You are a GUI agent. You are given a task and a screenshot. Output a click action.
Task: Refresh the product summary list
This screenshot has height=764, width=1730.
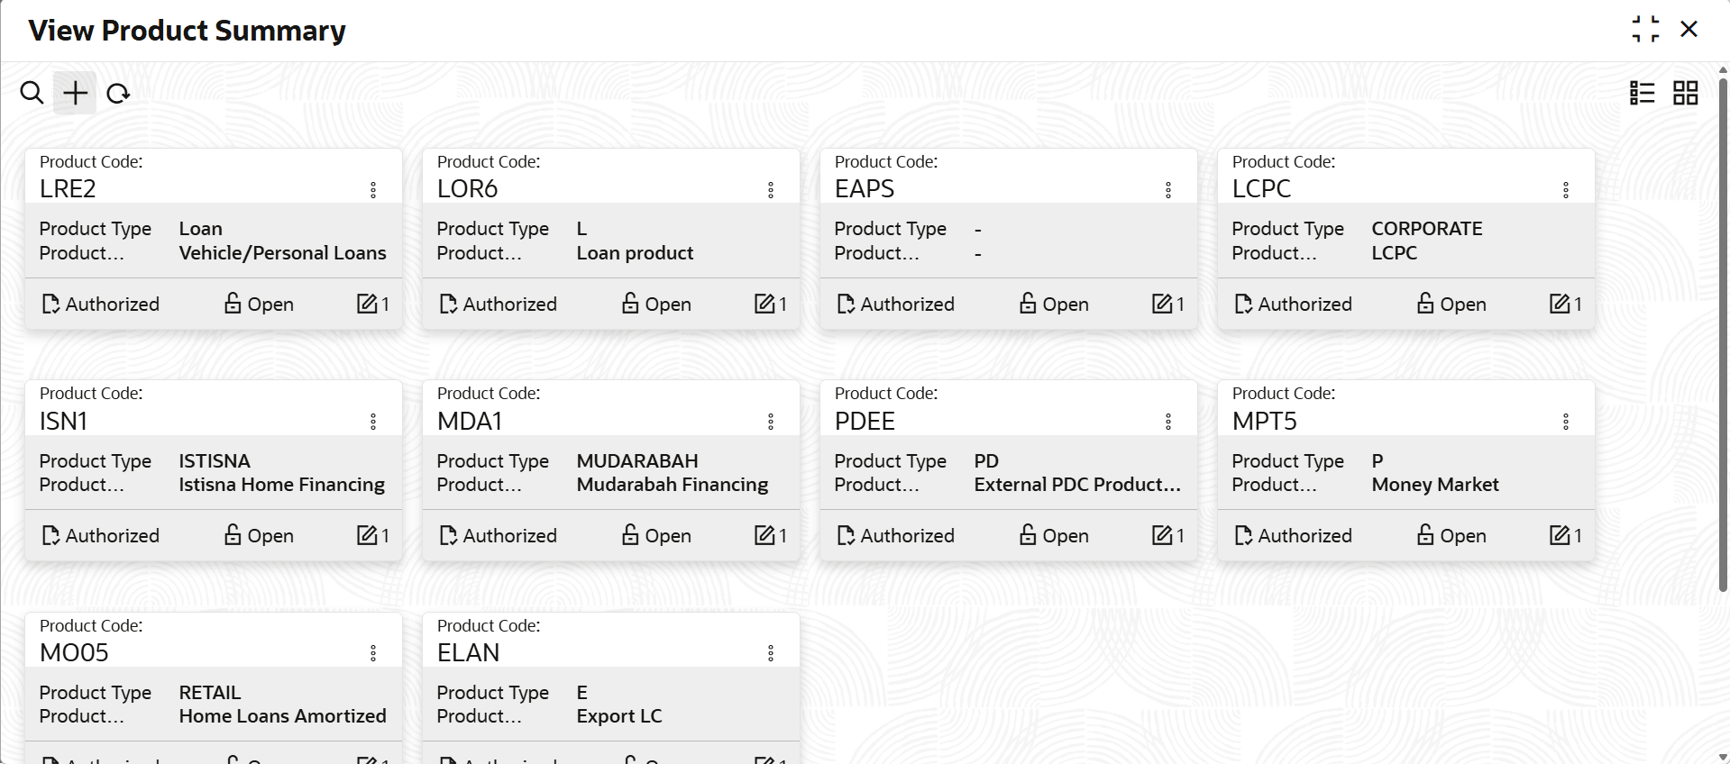[118, 93]
